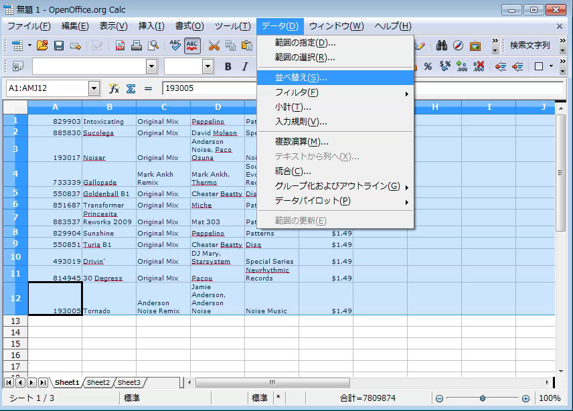Click the Borders square icon
The width and height of the screenshot is (573, 411).
pyautogui.click(x=539, y=66)
